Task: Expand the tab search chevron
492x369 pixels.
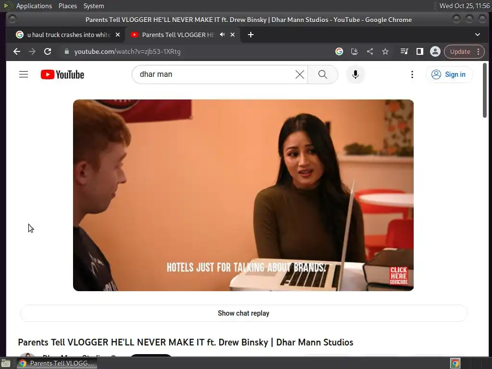Action: click(477, 35)
